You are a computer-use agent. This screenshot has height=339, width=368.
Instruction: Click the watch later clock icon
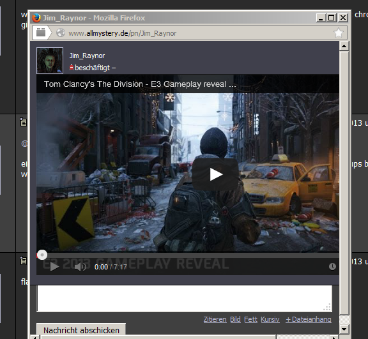click(332, 267)
